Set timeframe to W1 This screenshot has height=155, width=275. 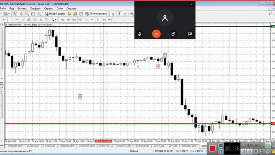point(104,20)
